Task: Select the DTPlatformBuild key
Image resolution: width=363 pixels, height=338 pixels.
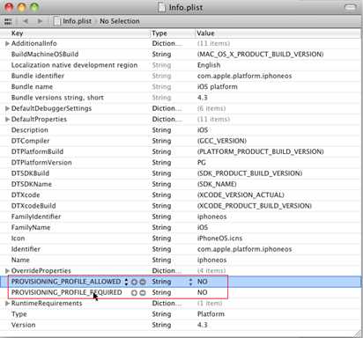Action: tap(37, 151)
